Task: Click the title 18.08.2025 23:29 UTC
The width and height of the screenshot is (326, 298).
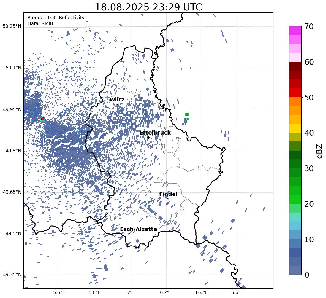Action: click(148, 7)
